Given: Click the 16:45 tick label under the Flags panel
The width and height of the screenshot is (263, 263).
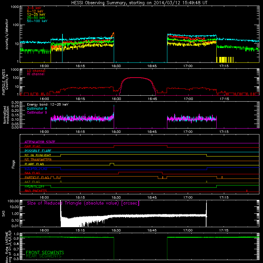Looking at the screenshot, I should (152, 198).
